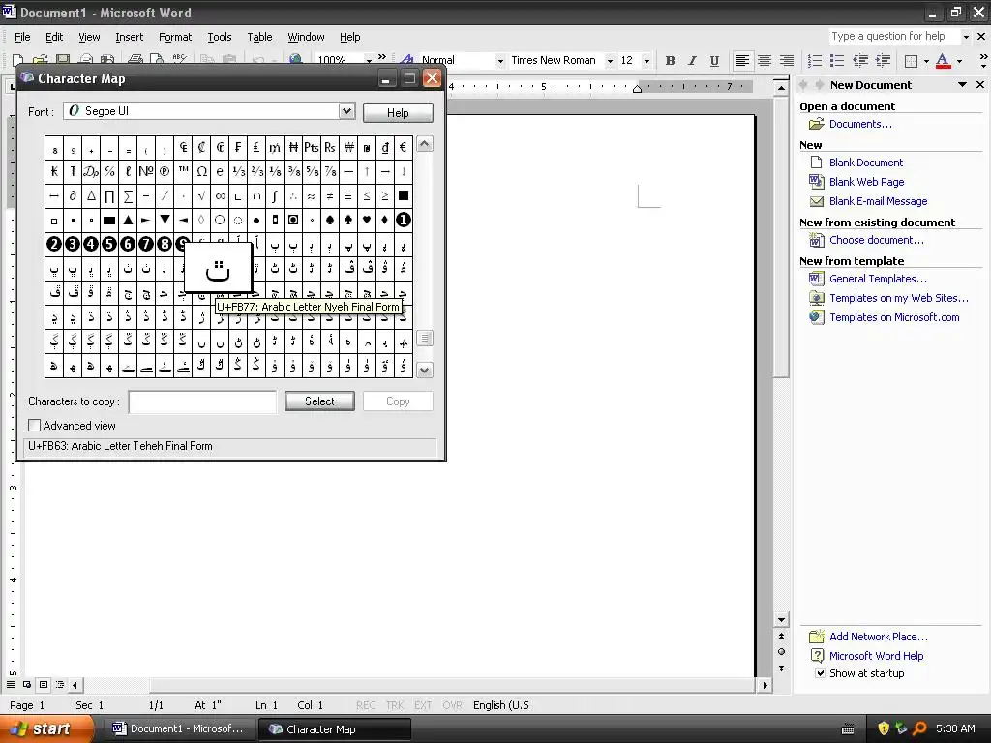991x743 pixels.
Task: Apply bulleted list formatting
Action: 837,61
